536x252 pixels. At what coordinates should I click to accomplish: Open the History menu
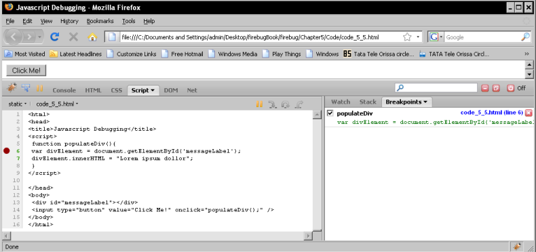coord(69,21)
